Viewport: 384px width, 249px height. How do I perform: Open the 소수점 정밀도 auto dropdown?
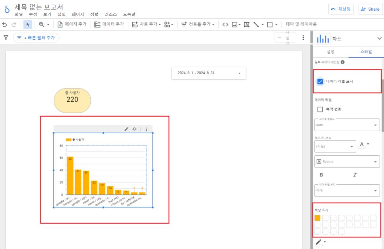coord(347,125)
